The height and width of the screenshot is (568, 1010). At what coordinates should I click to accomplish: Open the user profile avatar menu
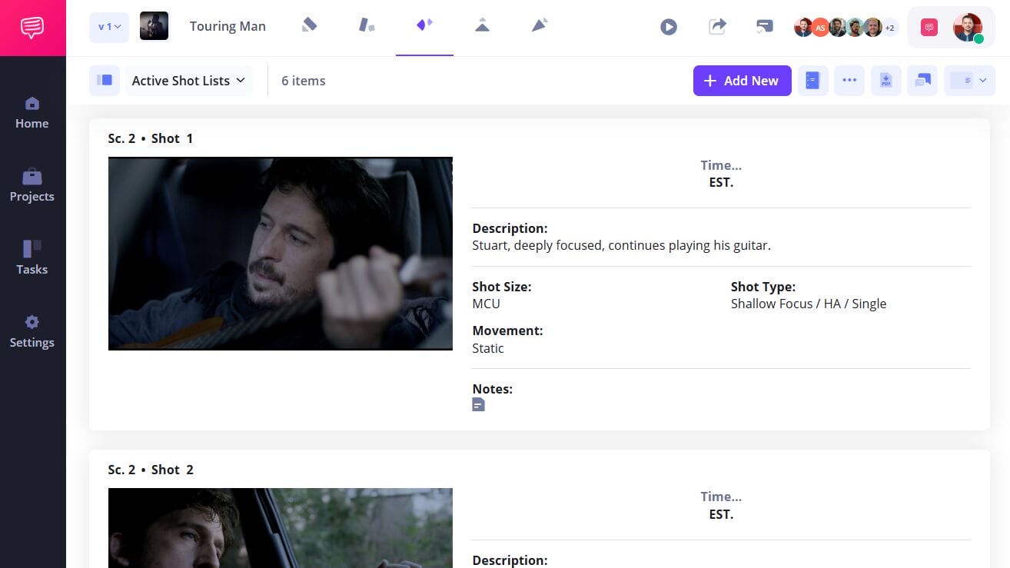968,28
